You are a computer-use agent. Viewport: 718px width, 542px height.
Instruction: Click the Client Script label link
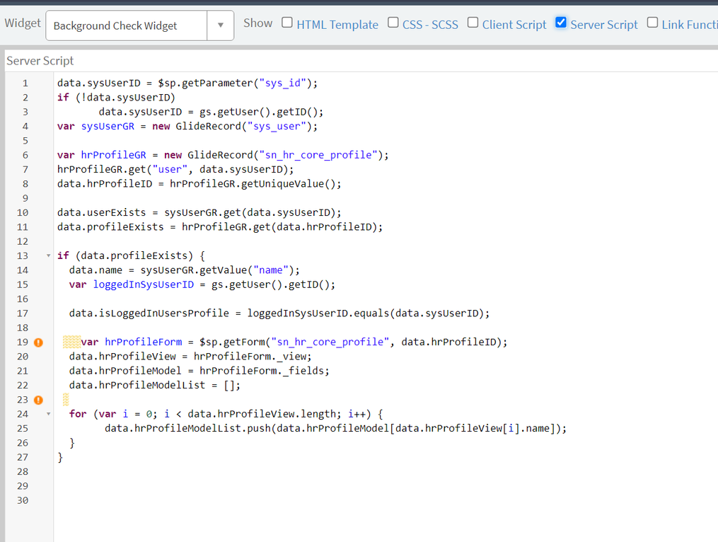(x=514, y=25)
